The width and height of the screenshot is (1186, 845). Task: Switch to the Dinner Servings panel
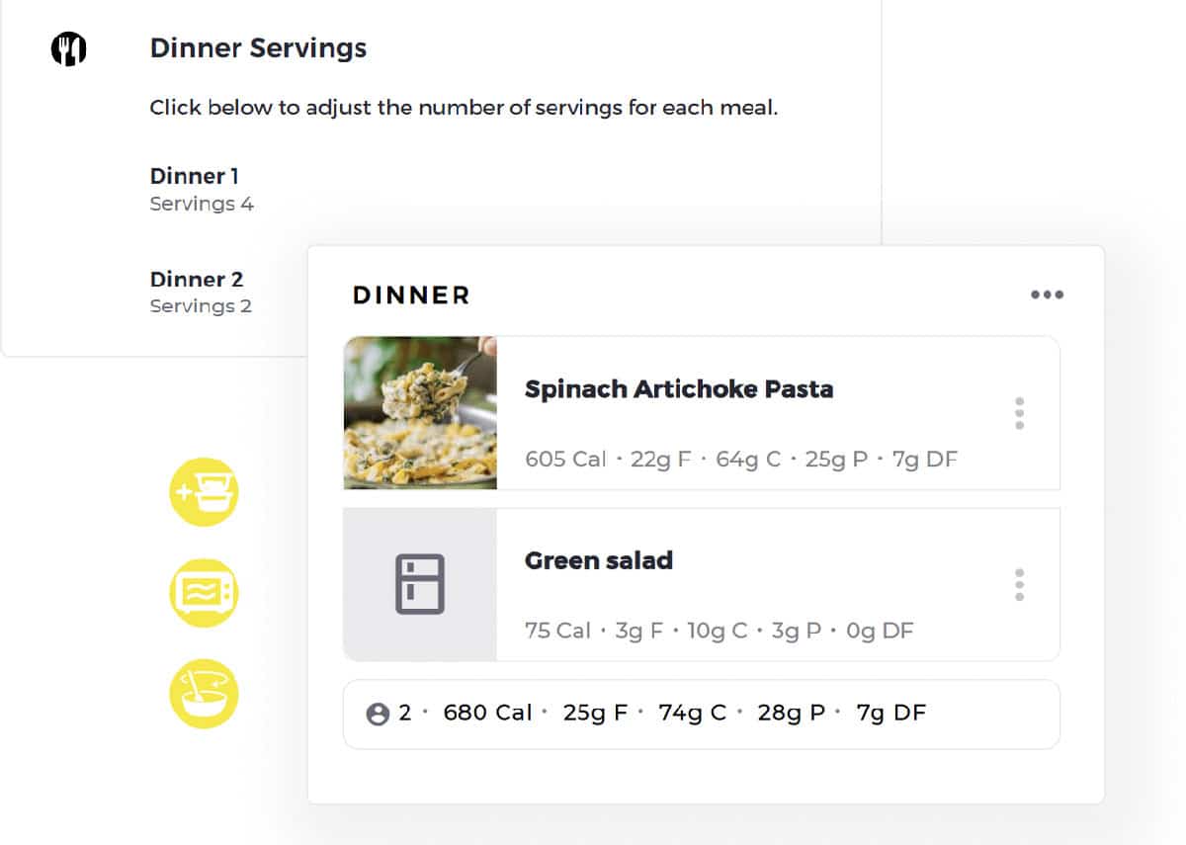[256, 47]
